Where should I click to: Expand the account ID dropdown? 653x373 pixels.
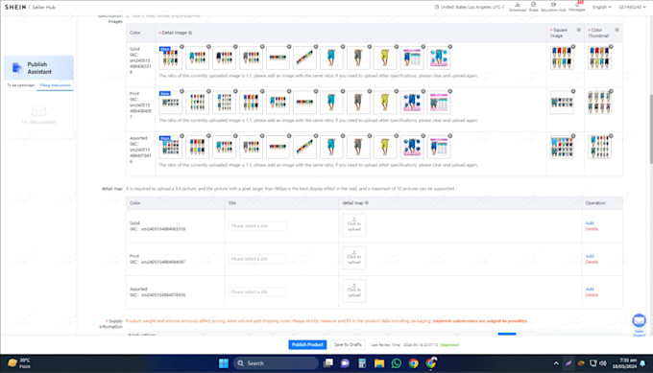(x=632, y=7)
